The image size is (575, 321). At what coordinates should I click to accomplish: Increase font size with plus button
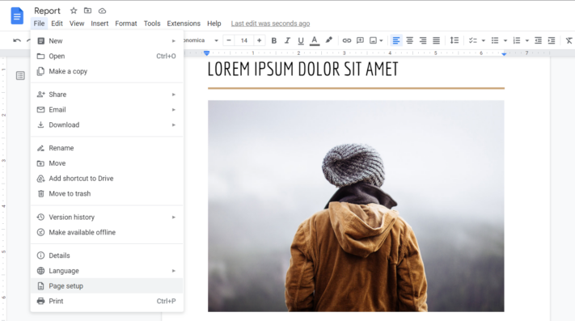[x=260, y=40]
